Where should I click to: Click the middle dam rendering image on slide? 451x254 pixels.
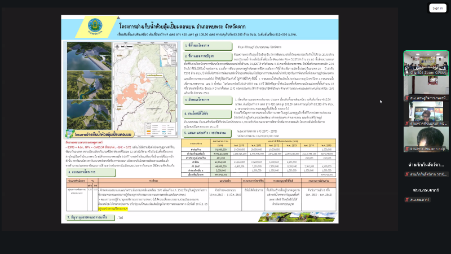point(89,85)
